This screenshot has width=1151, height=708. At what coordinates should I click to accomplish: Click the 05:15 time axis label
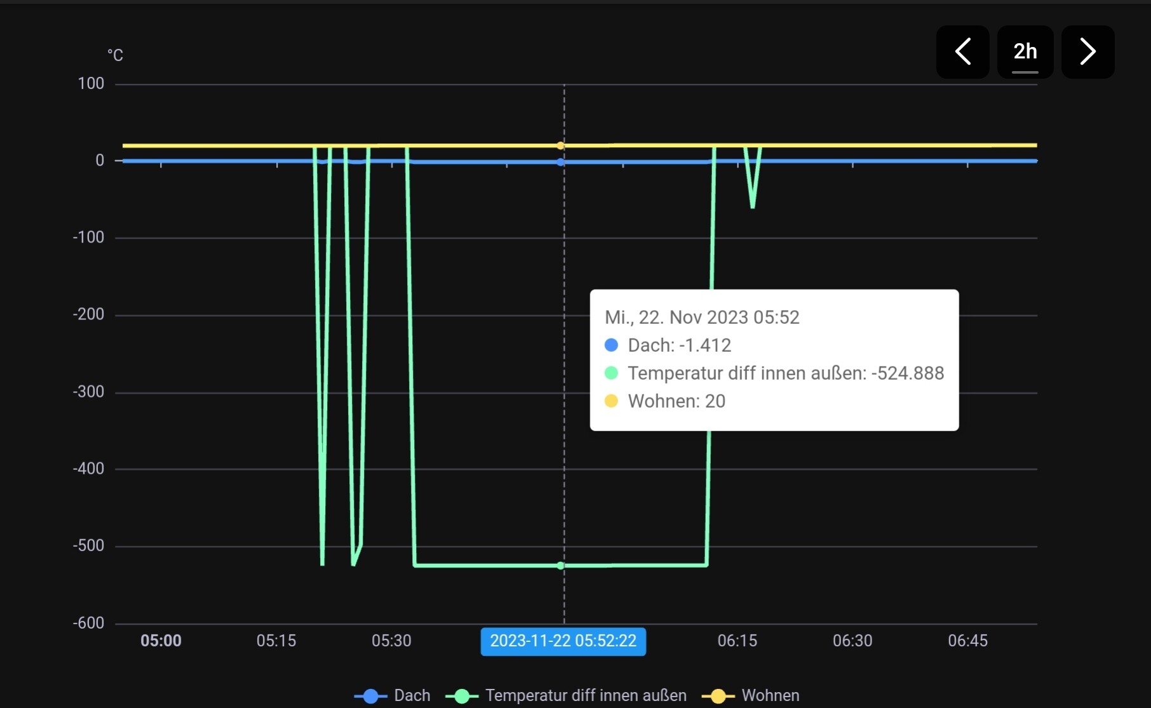276,641
